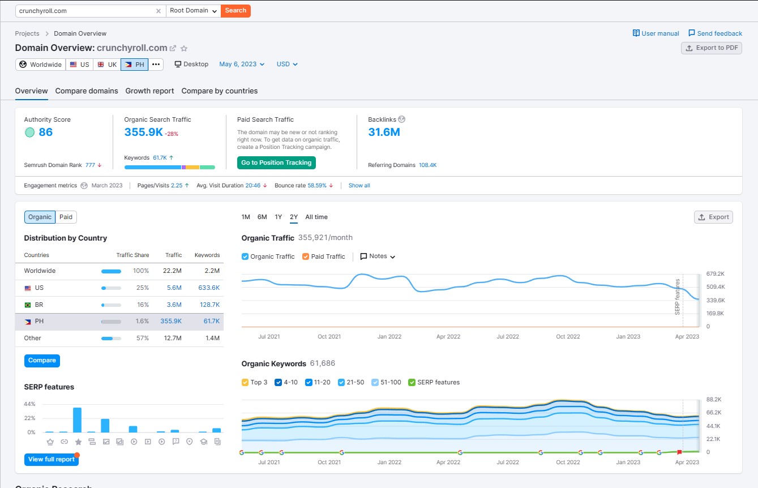Image resolution: width=758 pixels, height=488 pixels.
Task: Open the Root Domain dropdown
Action: pyautogui.click(x=194, y=11)
